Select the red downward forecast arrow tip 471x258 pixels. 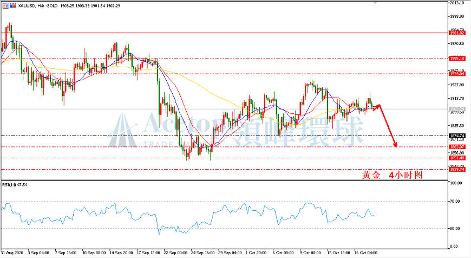point(396,145)
